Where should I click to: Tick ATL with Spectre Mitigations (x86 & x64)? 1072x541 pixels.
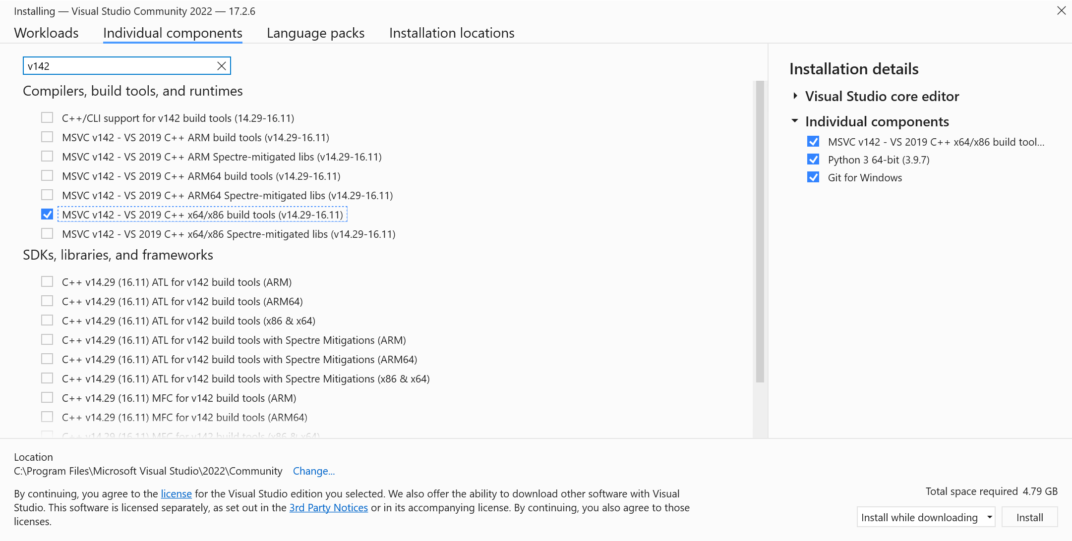47,378
